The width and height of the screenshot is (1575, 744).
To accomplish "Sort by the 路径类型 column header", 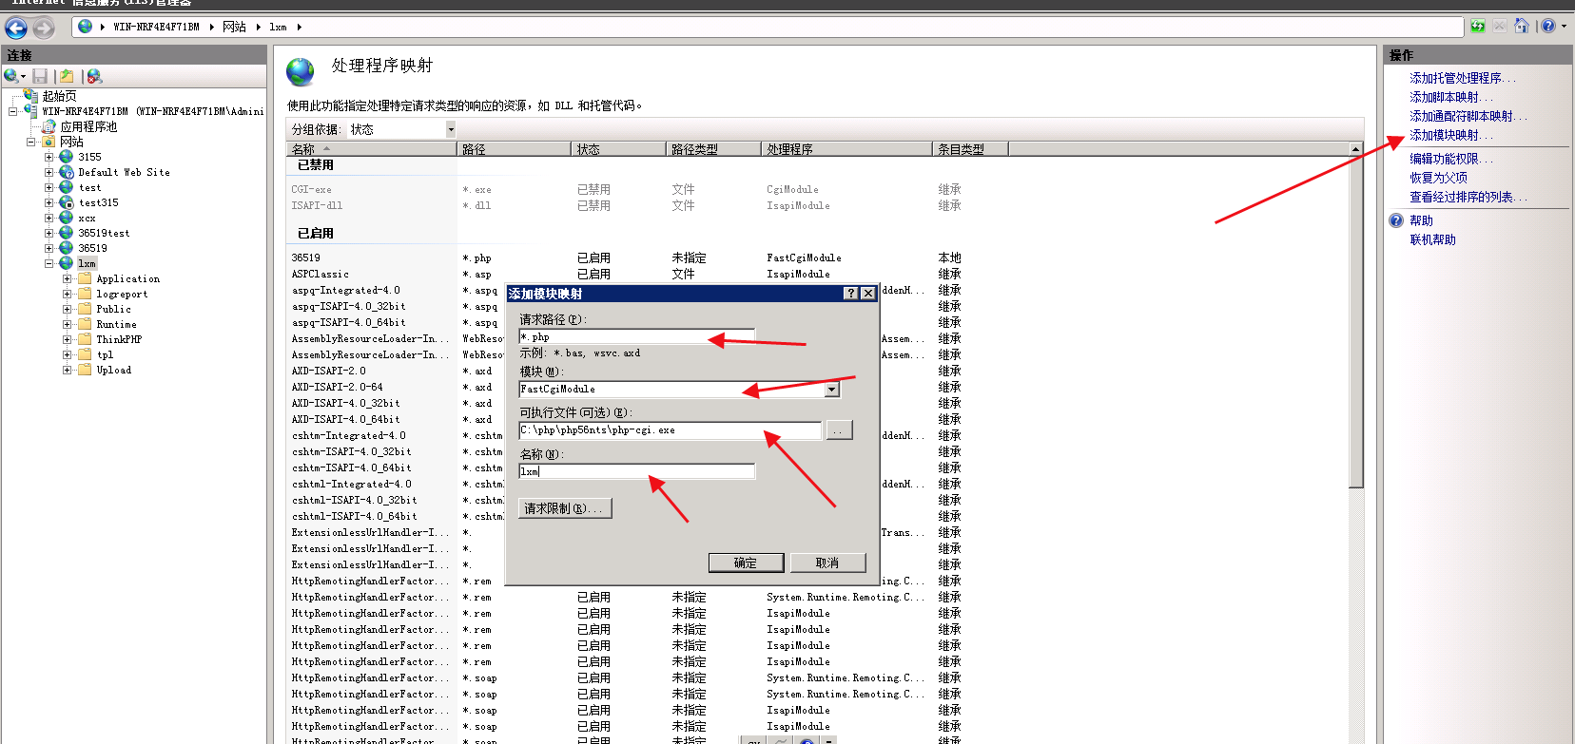I will [x=714, y=149].
